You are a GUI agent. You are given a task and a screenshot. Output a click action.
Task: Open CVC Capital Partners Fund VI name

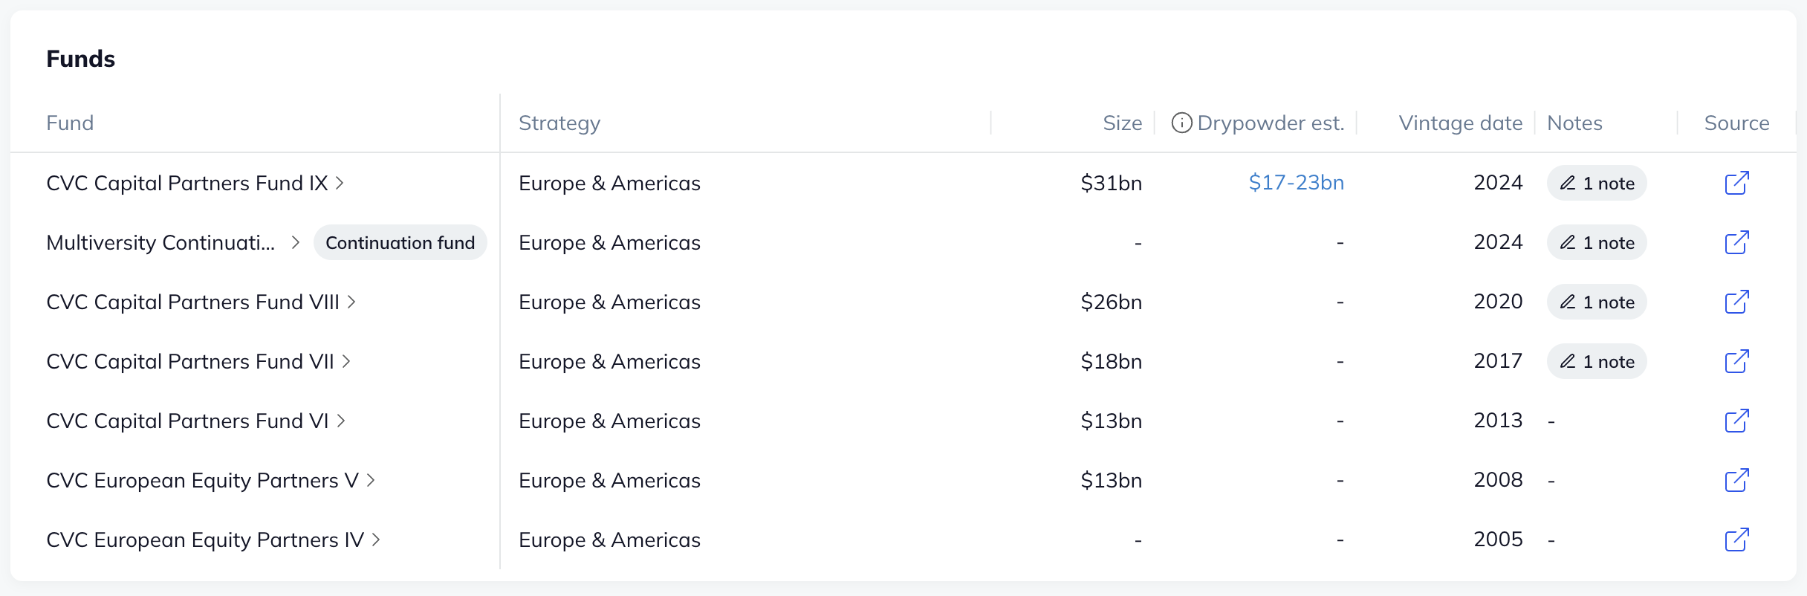(x=186, y=421)
